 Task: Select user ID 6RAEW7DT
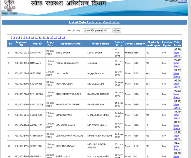pos(36,63)
